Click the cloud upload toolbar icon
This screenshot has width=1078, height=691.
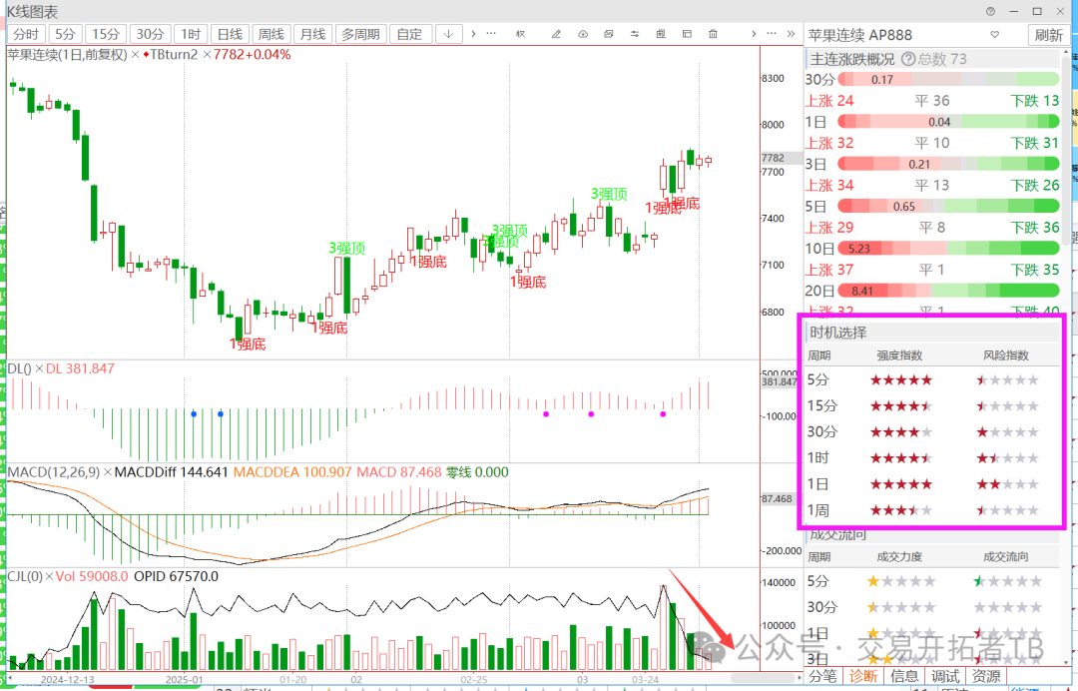583,34
